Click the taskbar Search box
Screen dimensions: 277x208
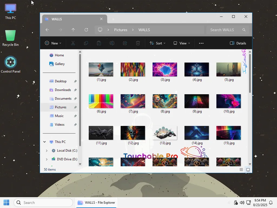pos(43,203)
